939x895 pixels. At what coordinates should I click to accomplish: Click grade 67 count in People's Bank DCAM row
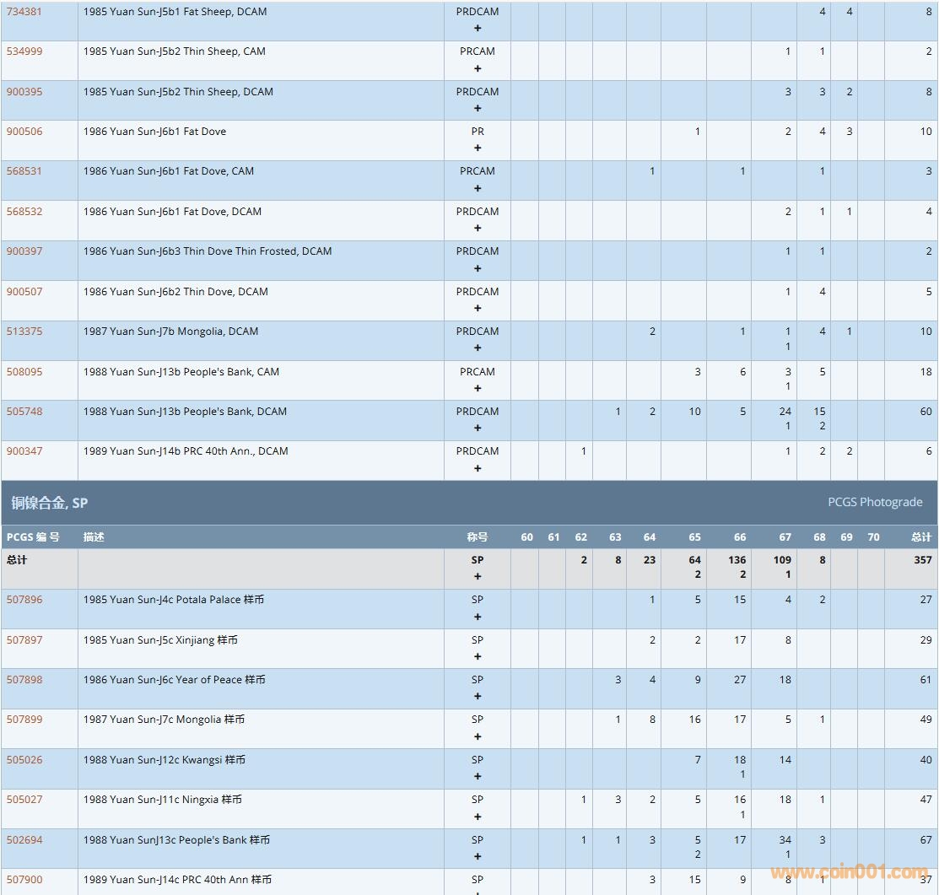click(x=785, y=412)
